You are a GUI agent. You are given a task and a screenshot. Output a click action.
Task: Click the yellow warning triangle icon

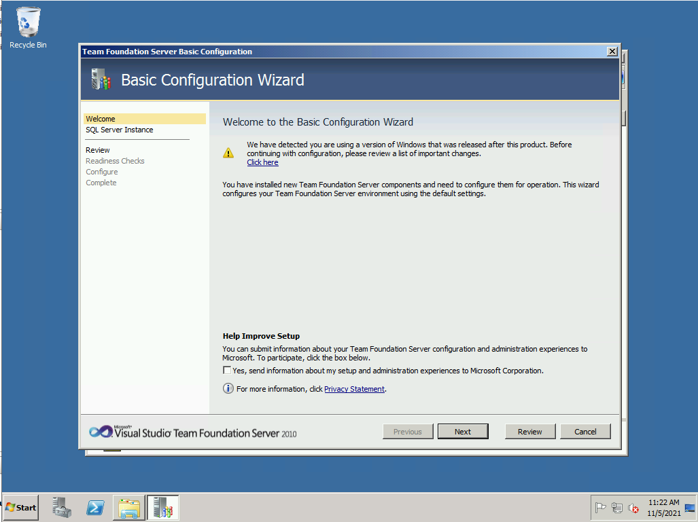click(228, 153)
